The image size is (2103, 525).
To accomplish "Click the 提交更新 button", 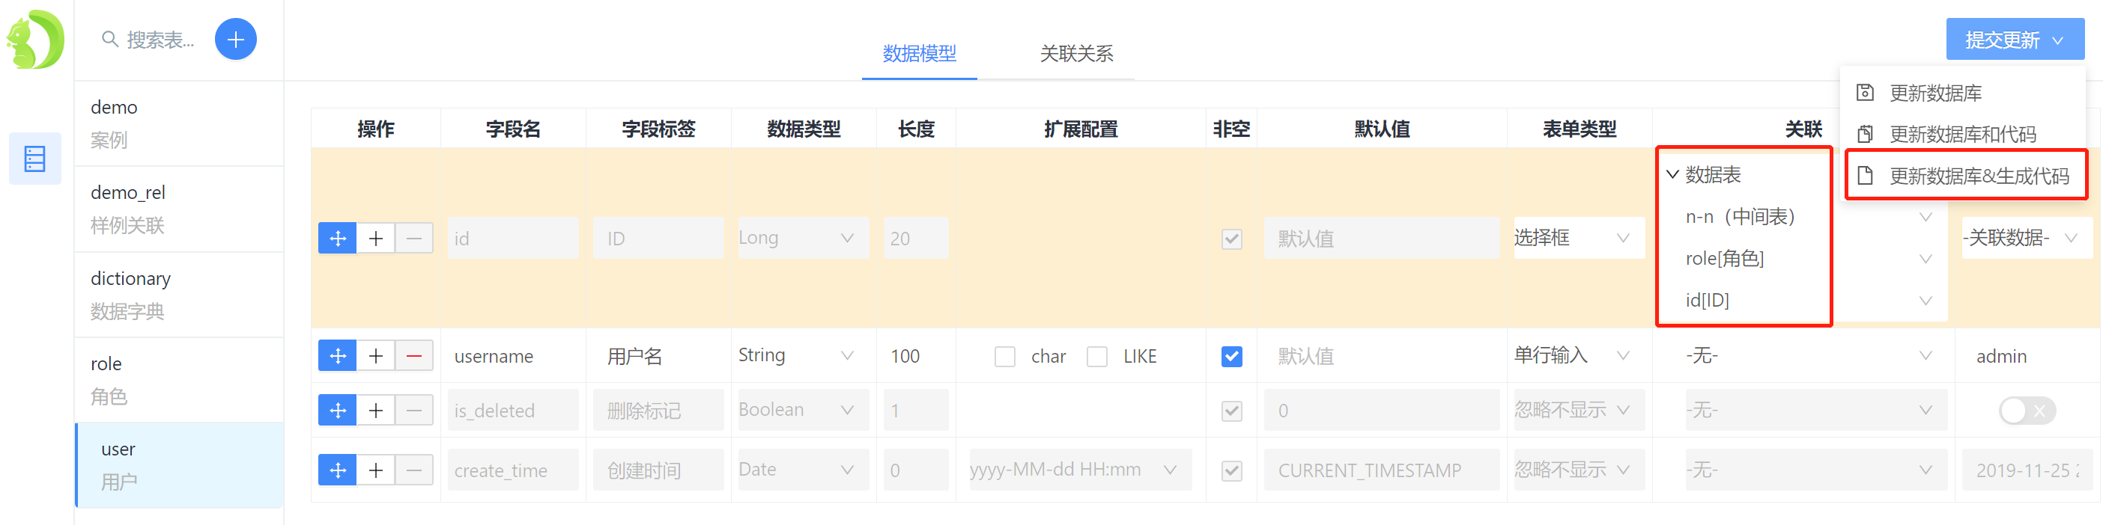I will [x=2014, y=39].
